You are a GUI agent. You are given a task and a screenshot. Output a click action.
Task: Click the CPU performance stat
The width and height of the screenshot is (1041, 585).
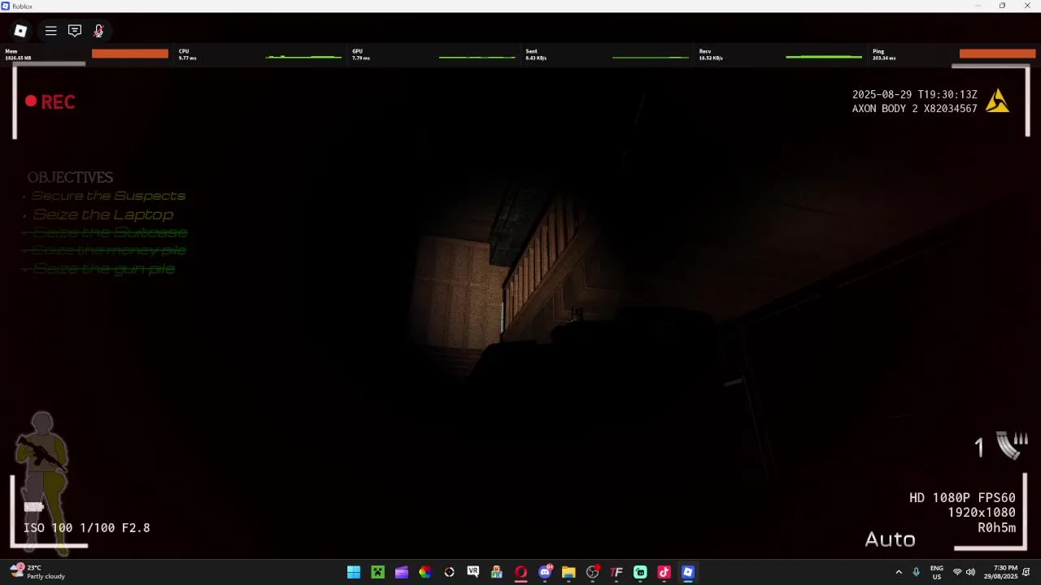coord(260,54)
